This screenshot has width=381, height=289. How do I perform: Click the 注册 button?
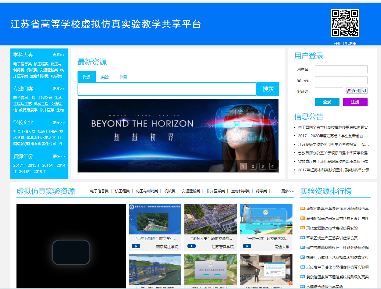tap(355, 102)
